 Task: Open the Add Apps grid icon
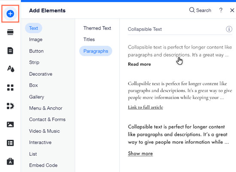[10, 88]
